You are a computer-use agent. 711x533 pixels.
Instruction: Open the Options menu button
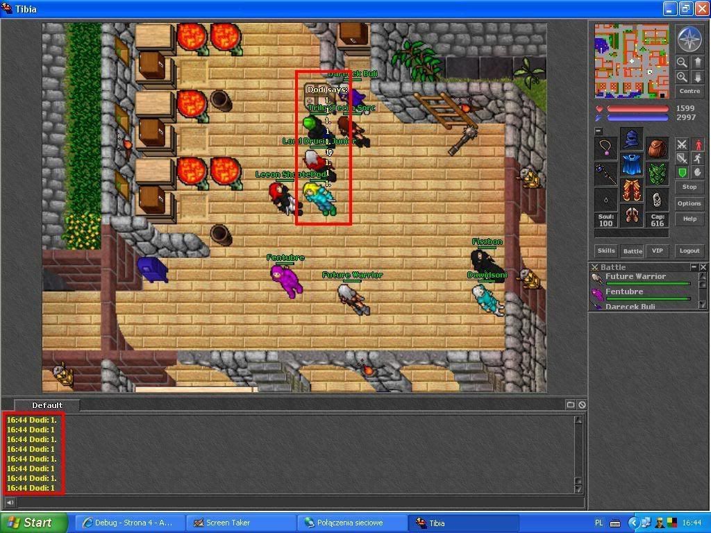[689, 203]
